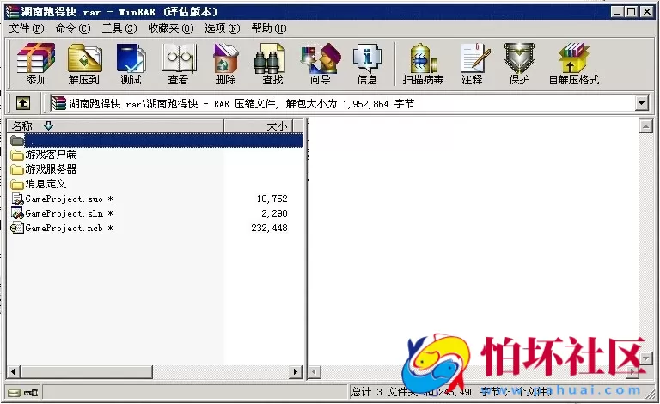Image resolution: width=660 pixels, height=404 pixels.
Task: Click the 扫描病毒 virus scan icon
Action: 423,64
